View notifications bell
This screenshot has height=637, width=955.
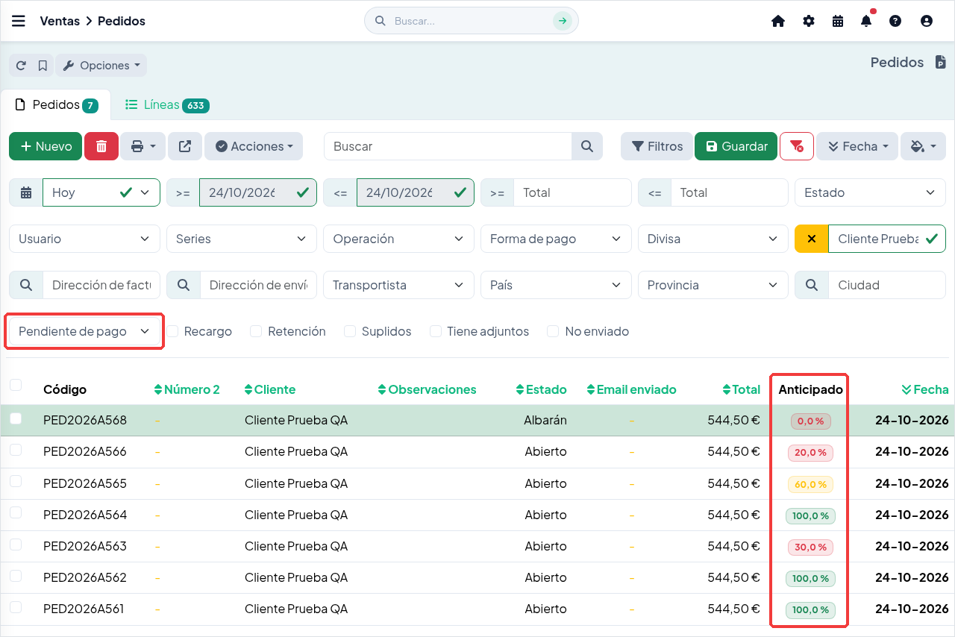point(866,21)
